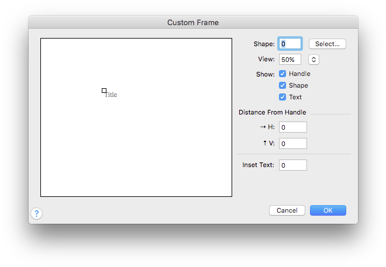Viewport: 386px width, 267px height.
Task: Click the Inset Text label
Action: click(258, 165)
